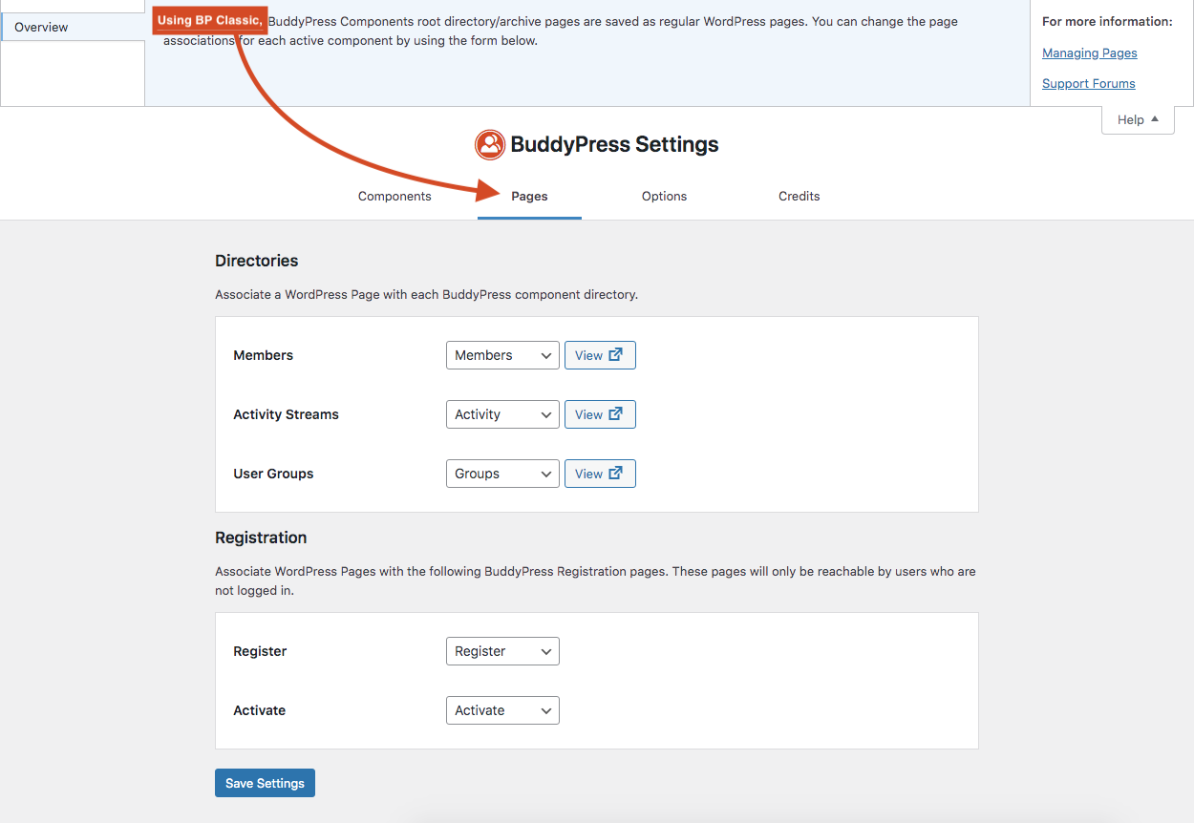Open the Support Forums link
Image resolution: width=1194 pixels, height=823 pixels.
pyautogui.click(x=1088, y=84)
